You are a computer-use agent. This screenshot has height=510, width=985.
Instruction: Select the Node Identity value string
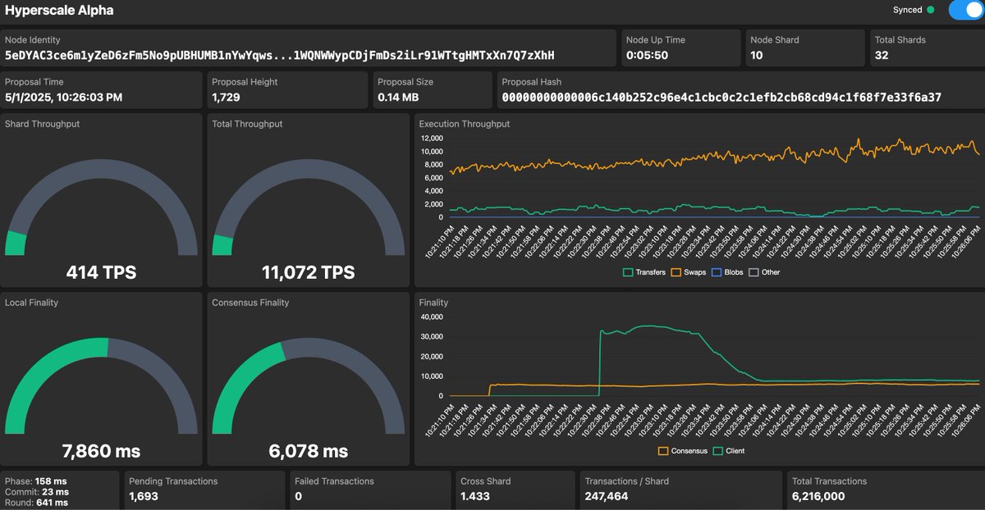click(x=280, y=55)
